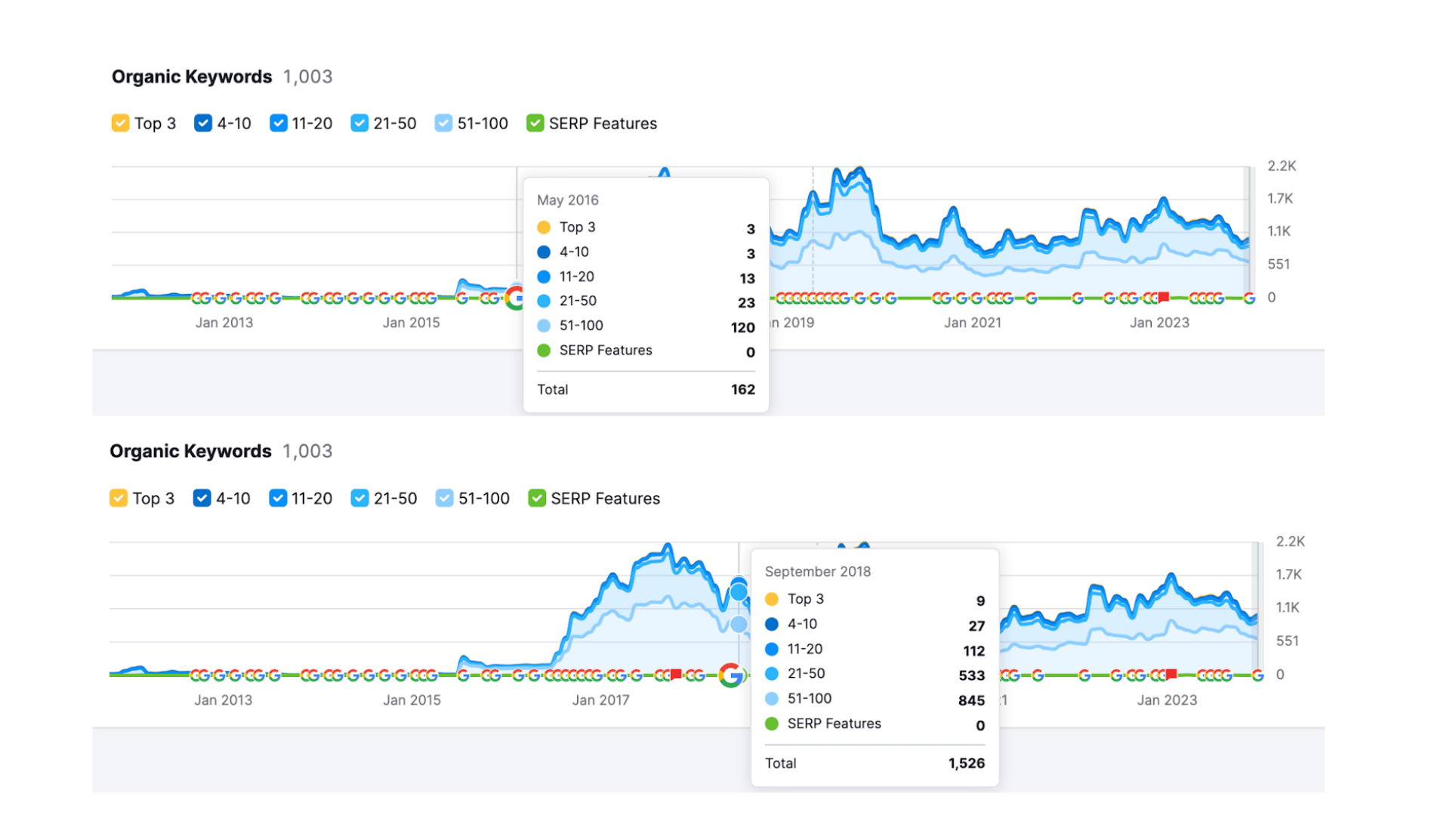The image size is (1450, 816).
Task: Click the 51-100 data point on lower chart line
Action: tap(739, 624)
